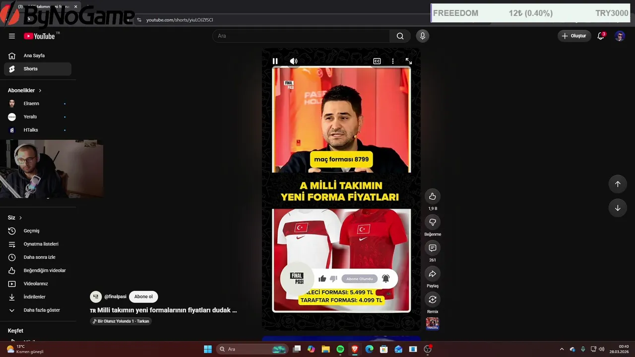This screenshot has height=357, width=635.
Task: Open the weather widget showing 13°C
Action: tap(25, 349)
